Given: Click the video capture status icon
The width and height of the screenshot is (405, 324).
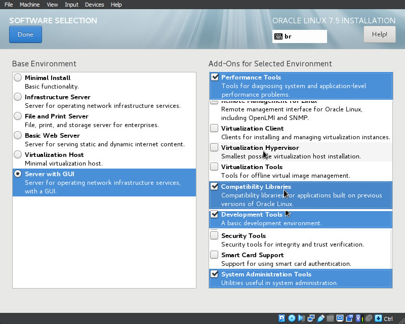Looking at the screenshot, I should (x=350, y=318).
